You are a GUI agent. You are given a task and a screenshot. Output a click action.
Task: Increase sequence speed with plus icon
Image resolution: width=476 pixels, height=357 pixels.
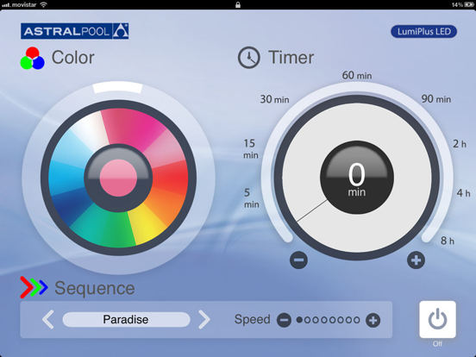[x=373, y=320]
